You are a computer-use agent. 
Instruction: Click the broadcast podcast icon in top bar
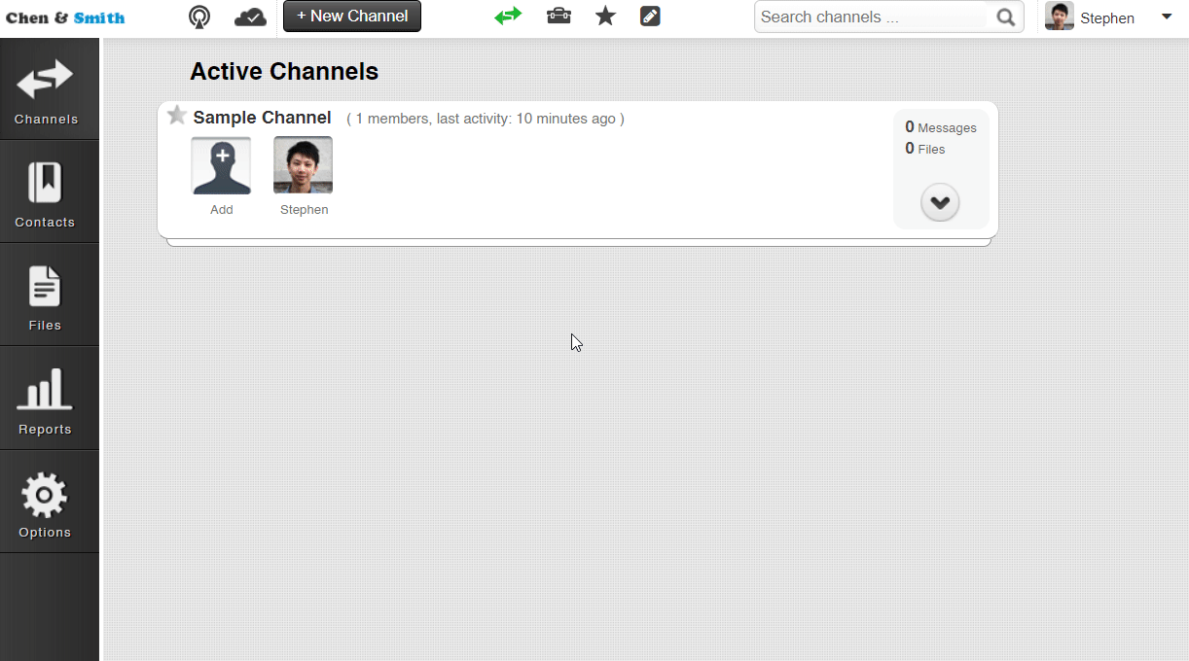tap(198, 17)
